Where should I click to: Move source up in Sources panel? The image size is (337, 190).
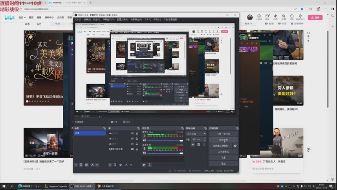tap(126, 165)
